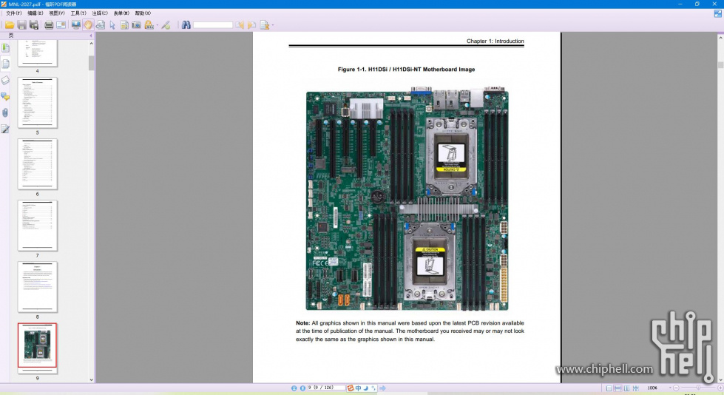This screenshot has height=395, width=724.
Task: Switch to continuous facing layout
Action: click(x=636, y=388)
